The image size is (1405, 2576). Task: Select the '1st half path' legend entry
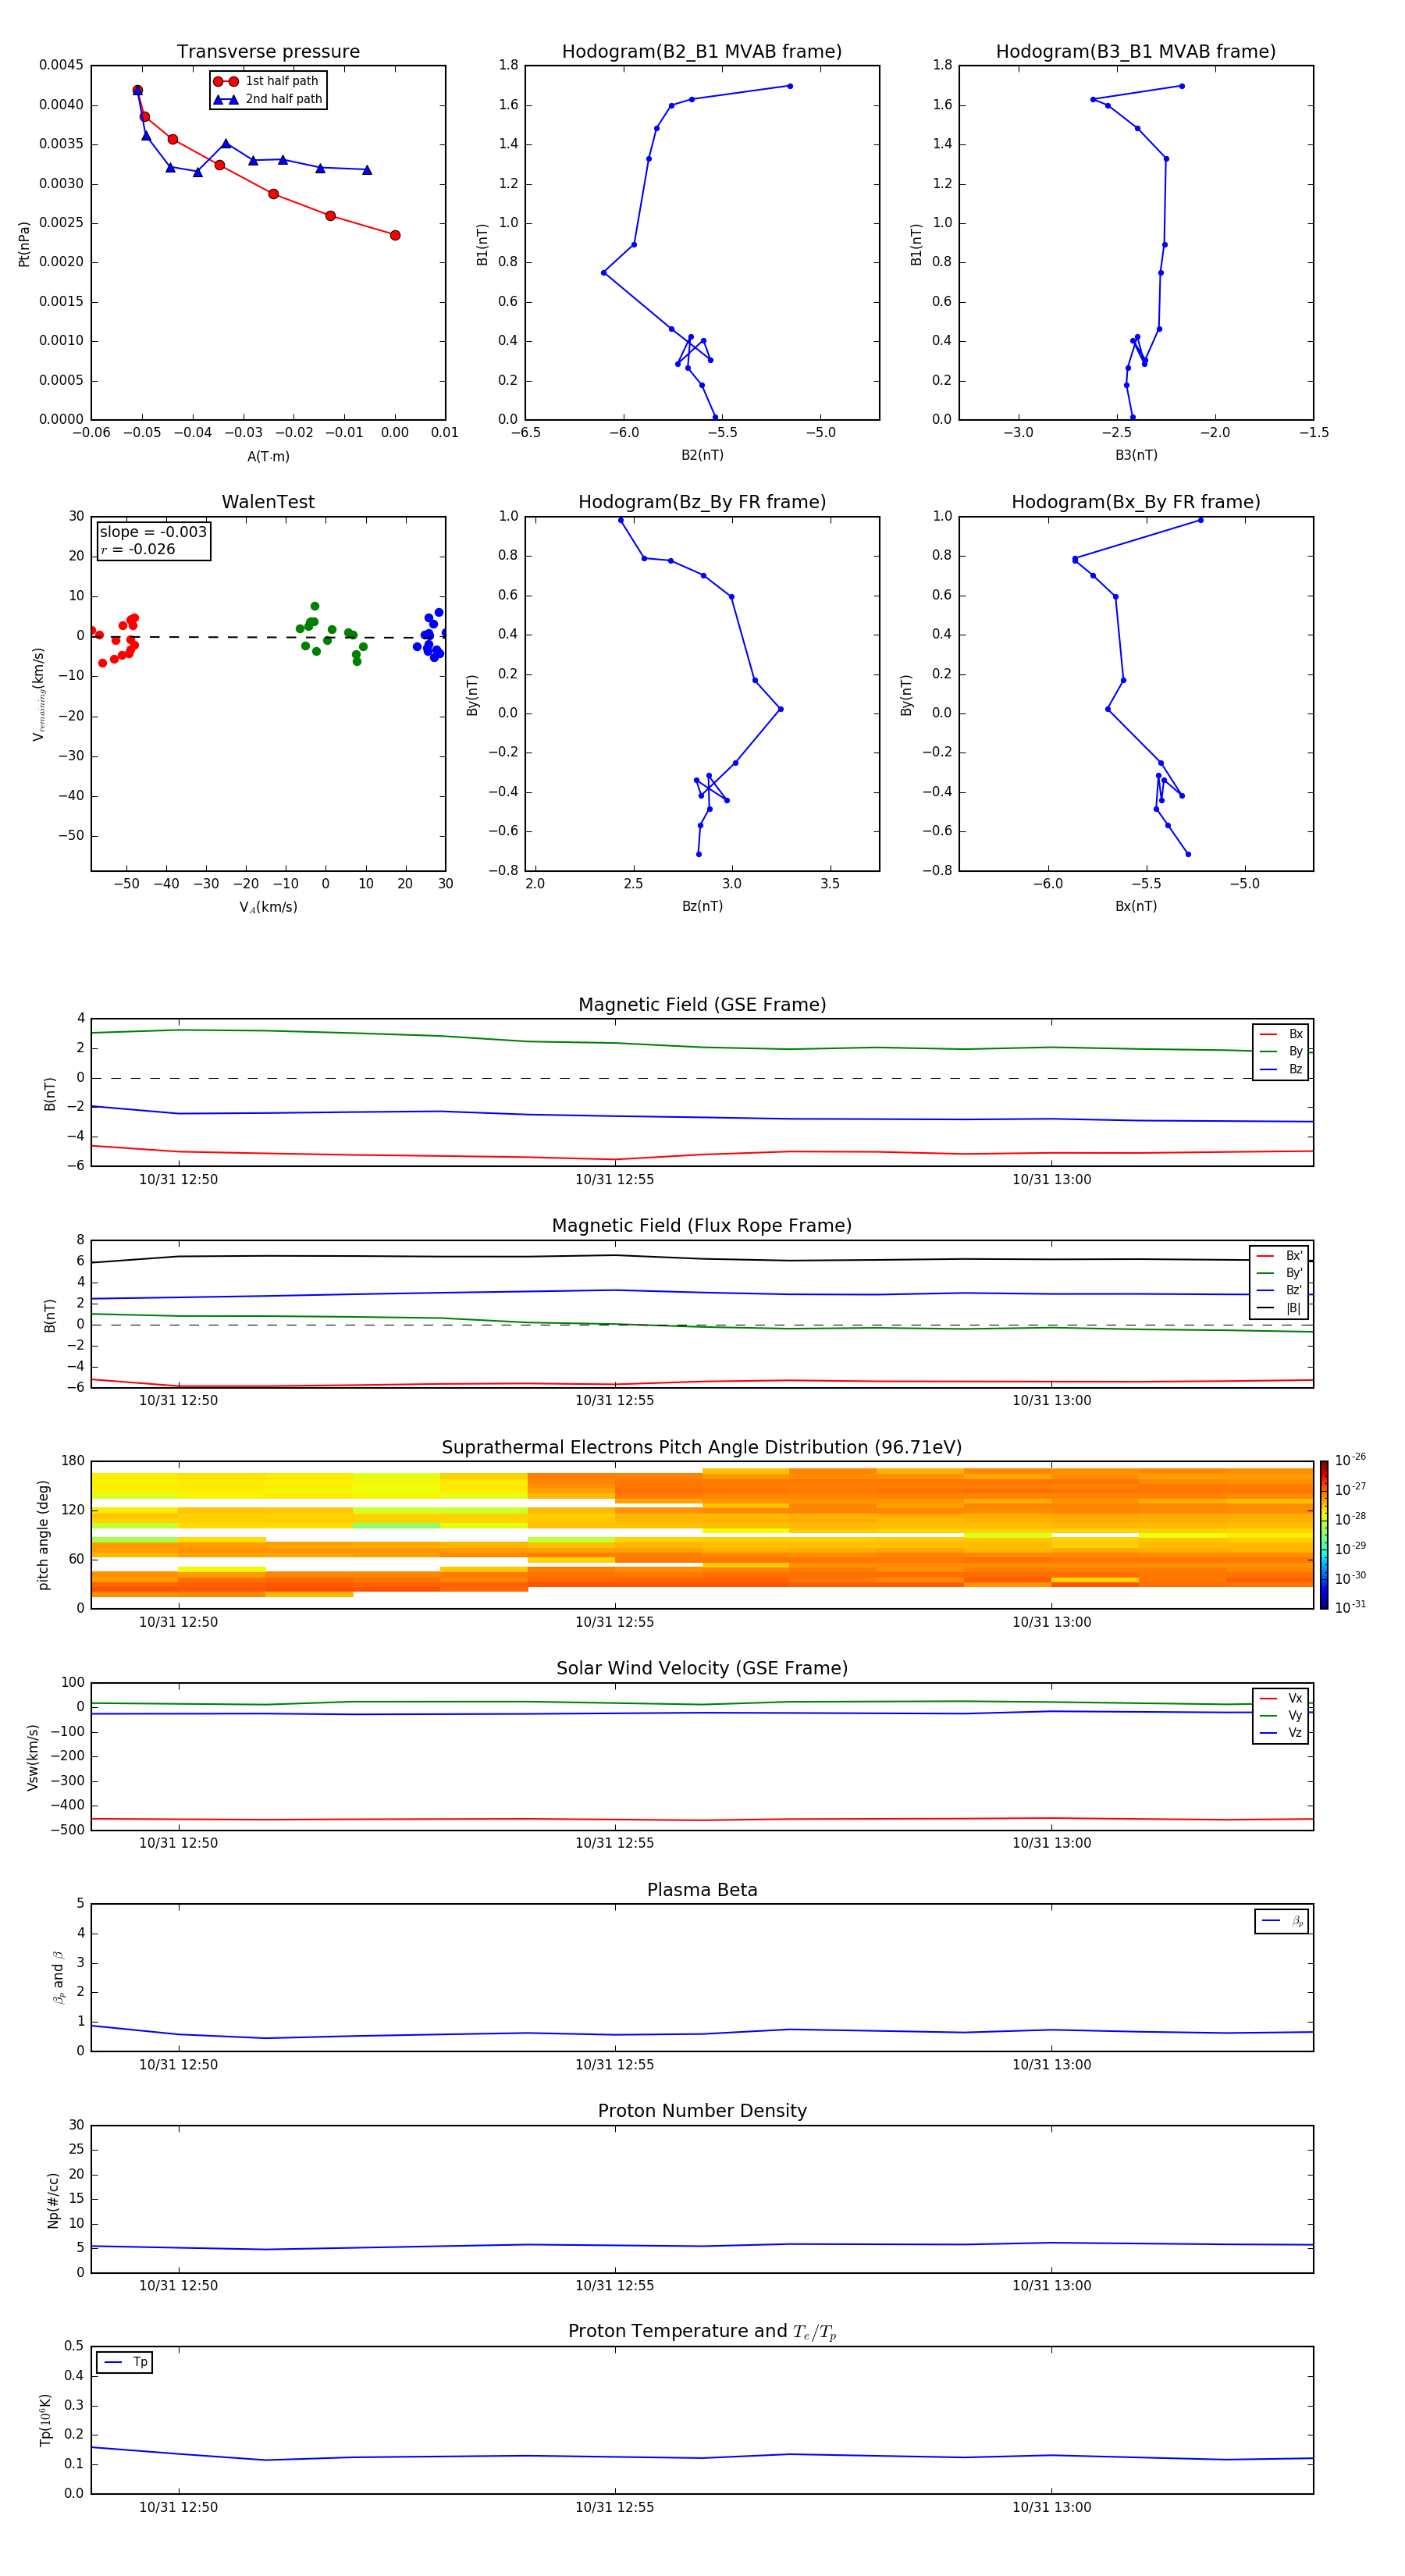pyautogui.click(x=267, y=81)
